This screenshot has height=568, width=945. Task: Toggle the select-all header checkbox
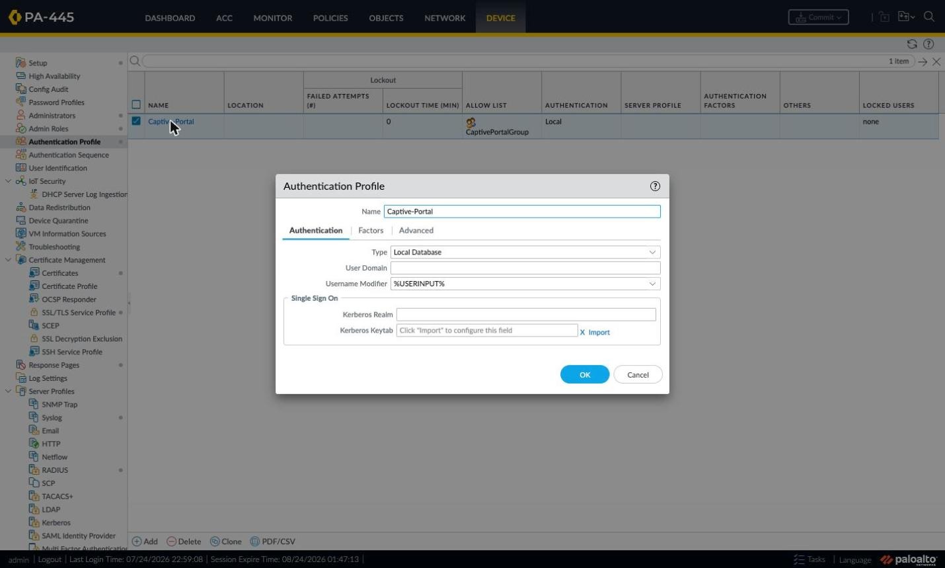click(x=136, y=104)
